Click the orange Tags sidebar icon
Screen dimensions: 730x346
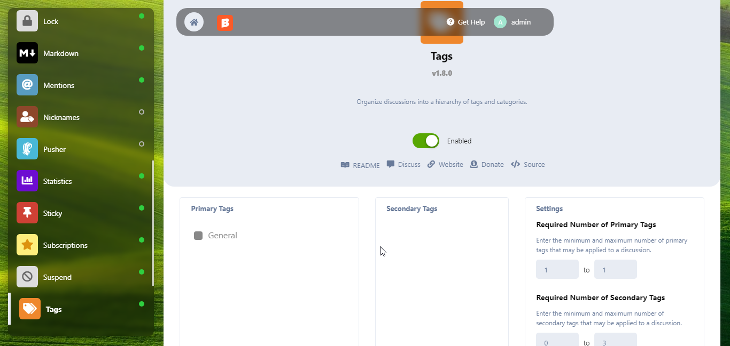click(30, 309)
